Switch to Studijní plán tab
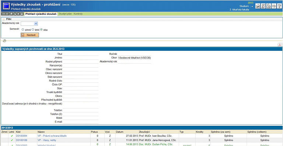 (66, 14)
